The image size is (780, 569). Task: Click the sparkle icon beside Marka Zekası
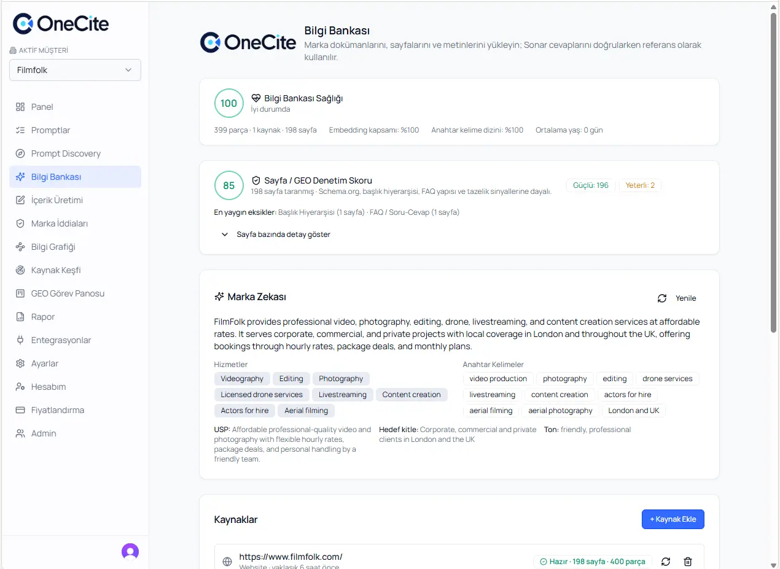pyautogui.click(x=219, y=296)
